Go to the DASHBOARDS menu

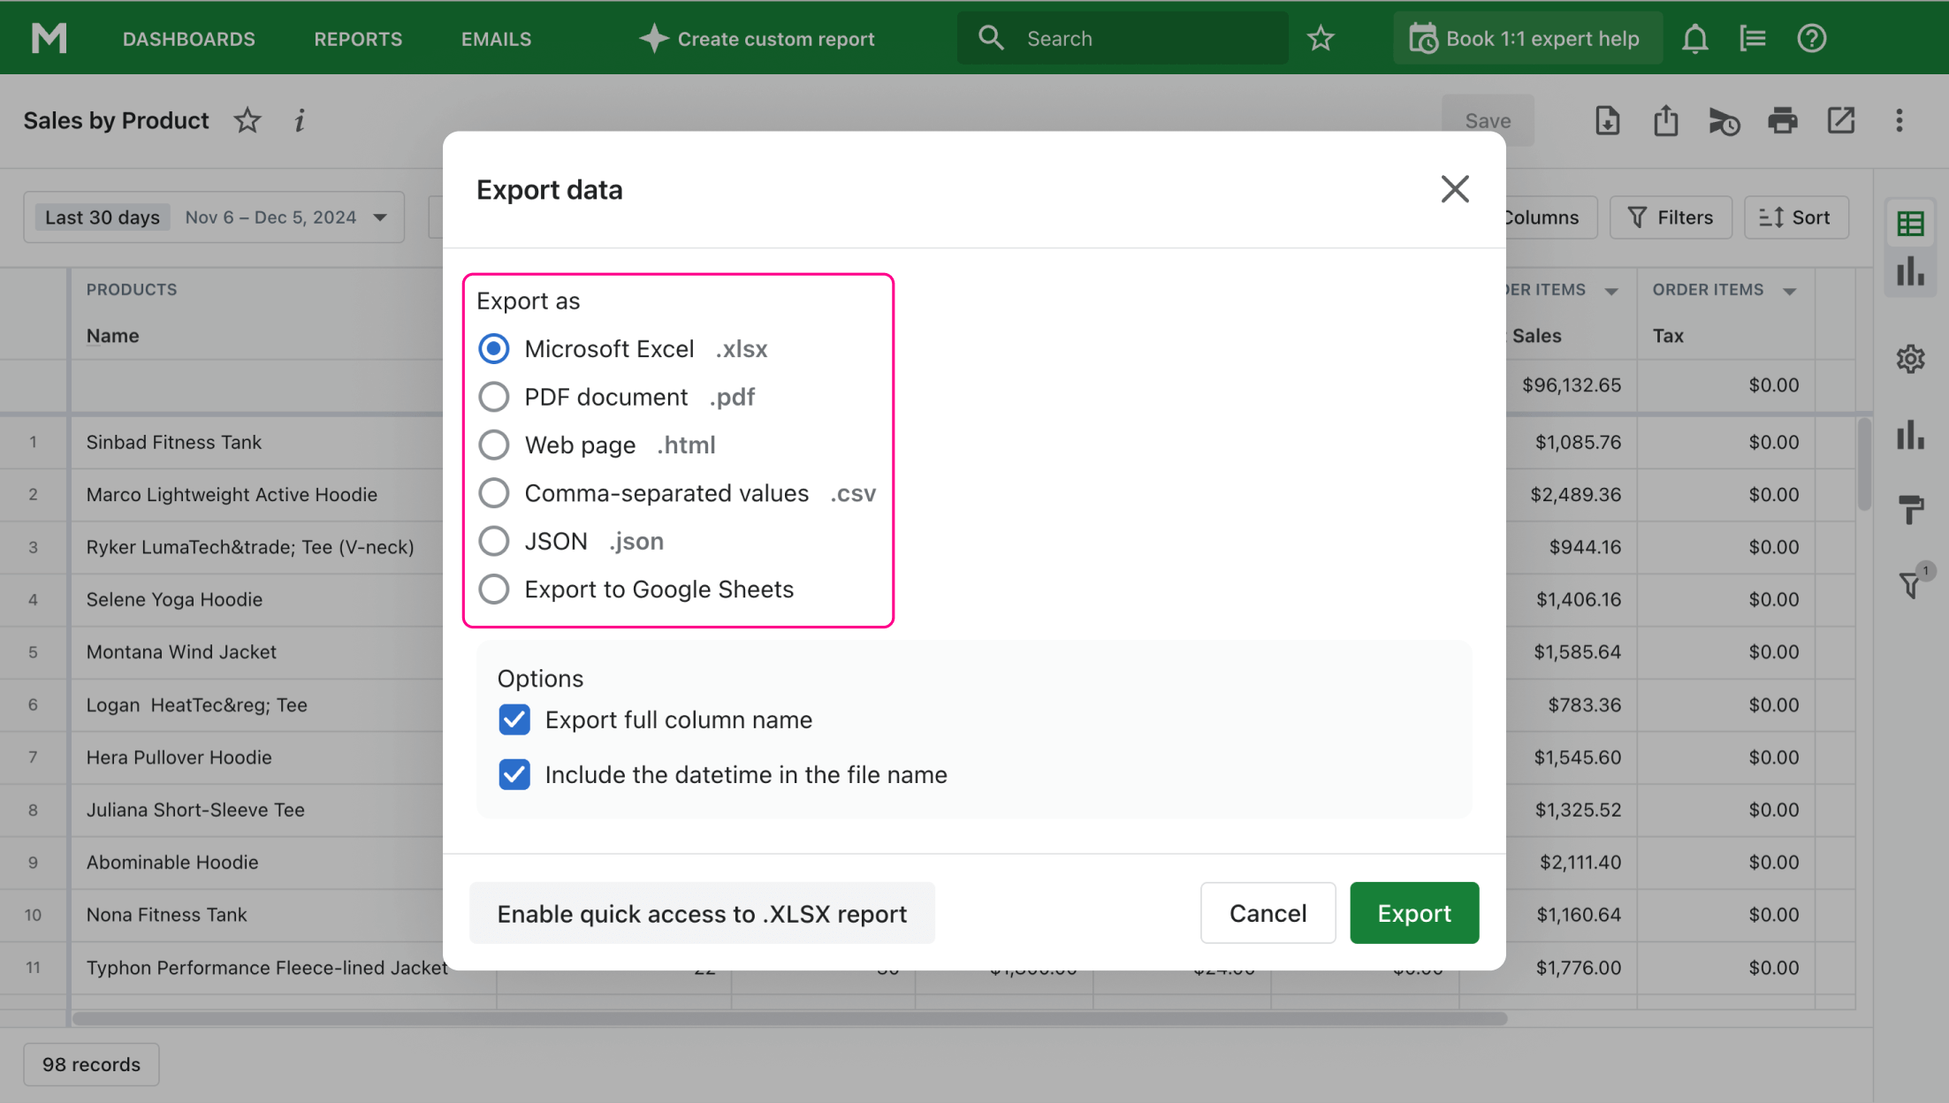pos(188,39)
